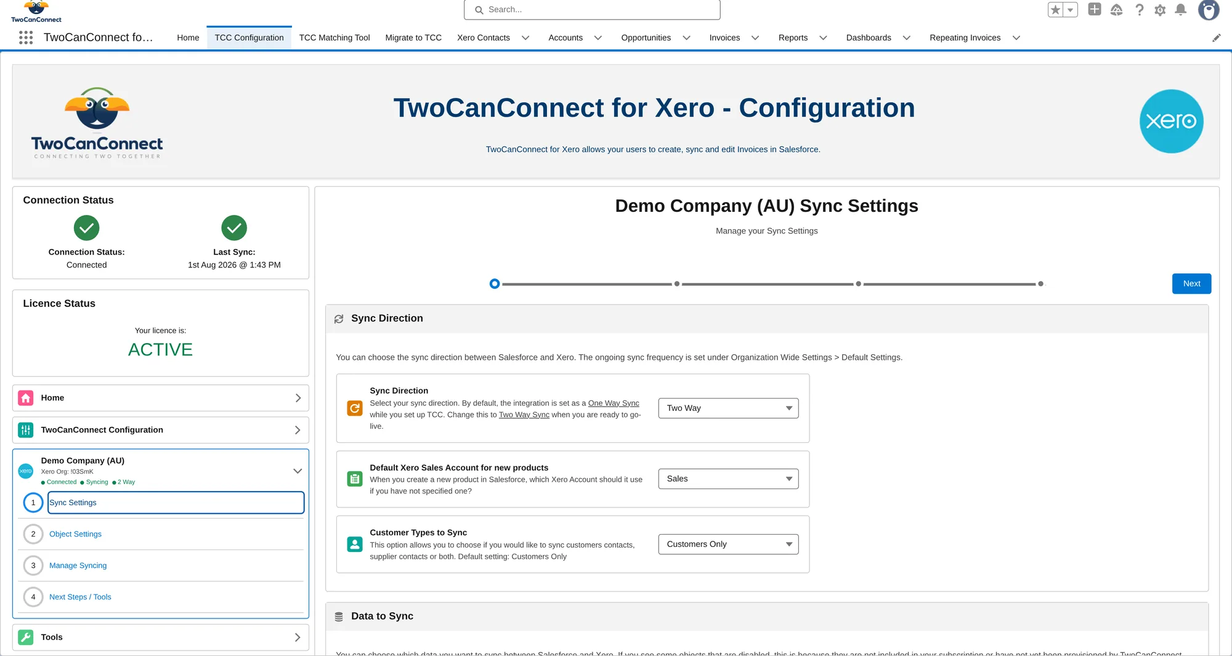The image size is (1232, 656).
Task: Open the Setup gear icon
Action: (x=1160, y=10)
